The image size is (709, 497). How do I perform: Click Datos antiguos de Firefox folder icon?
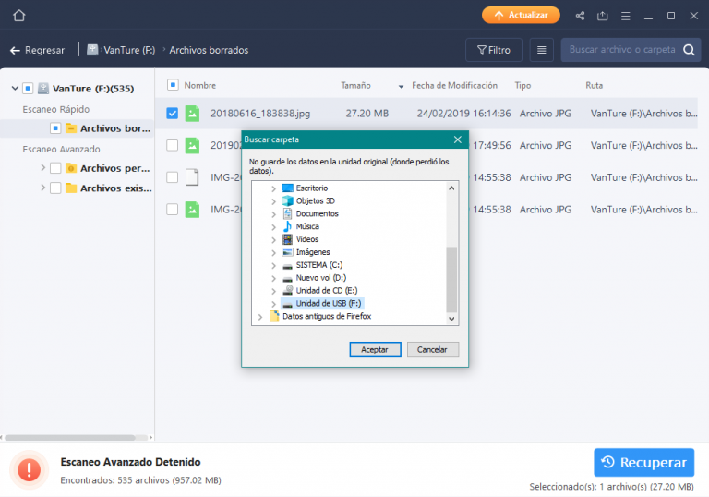(x=274, y=316)
